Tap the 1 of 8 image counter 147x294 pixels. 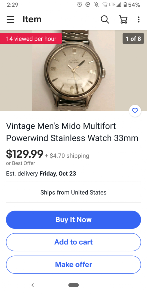(133, 38)
